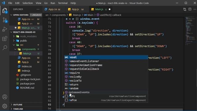Screen dimensions: 197x111
Task: Open the Help menu
Action: pyautogui.click(x=73, y=3)
